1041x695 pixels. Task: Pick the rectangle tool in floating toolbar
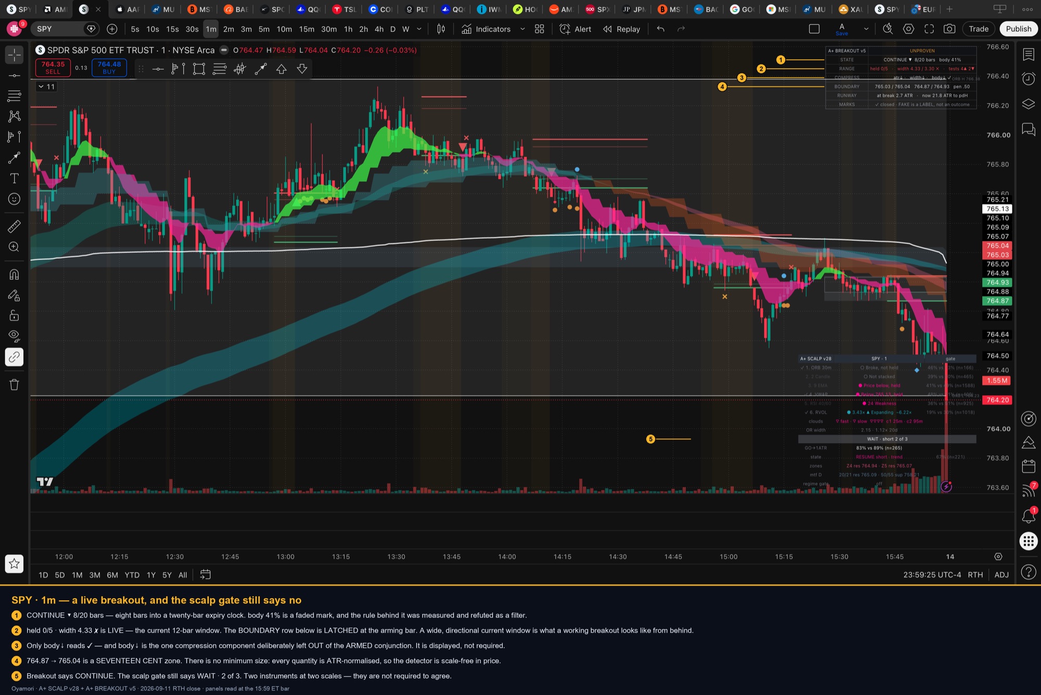pos(199,69)
